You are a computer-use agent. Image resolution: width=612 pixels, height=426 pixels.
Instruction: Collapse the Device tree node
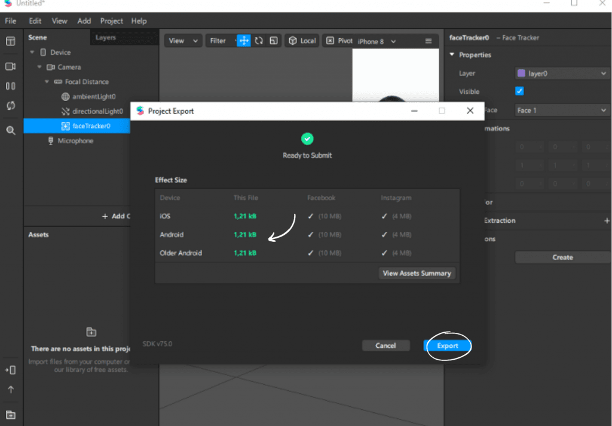[32, 52]
